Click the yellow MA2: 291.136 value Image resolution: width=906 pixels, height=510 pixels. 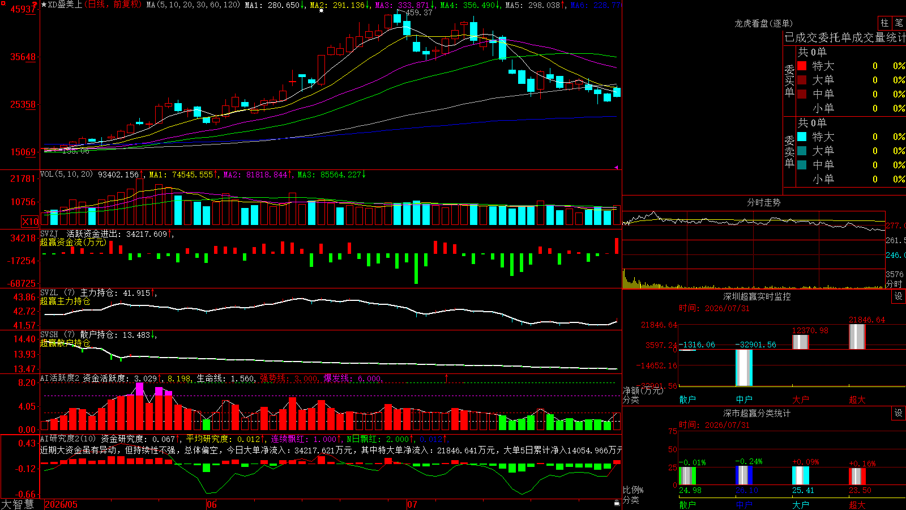(340, 5)
